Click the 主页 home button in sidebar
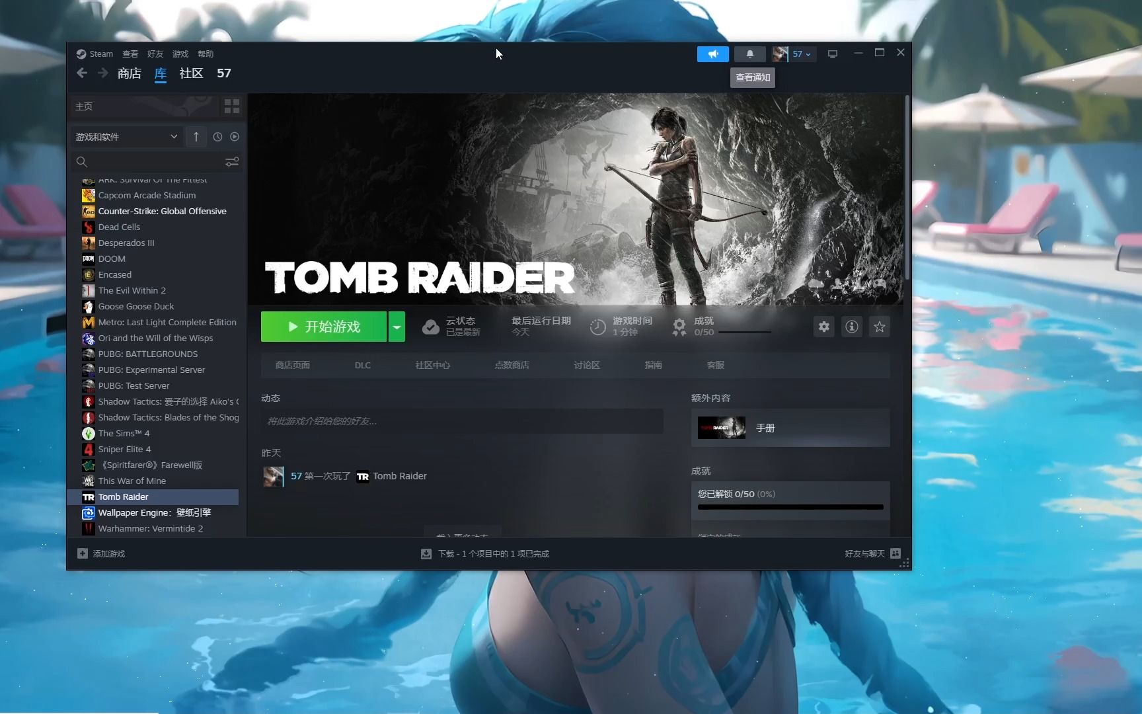Screen dimensions: 1142x714 click(144, 106)
